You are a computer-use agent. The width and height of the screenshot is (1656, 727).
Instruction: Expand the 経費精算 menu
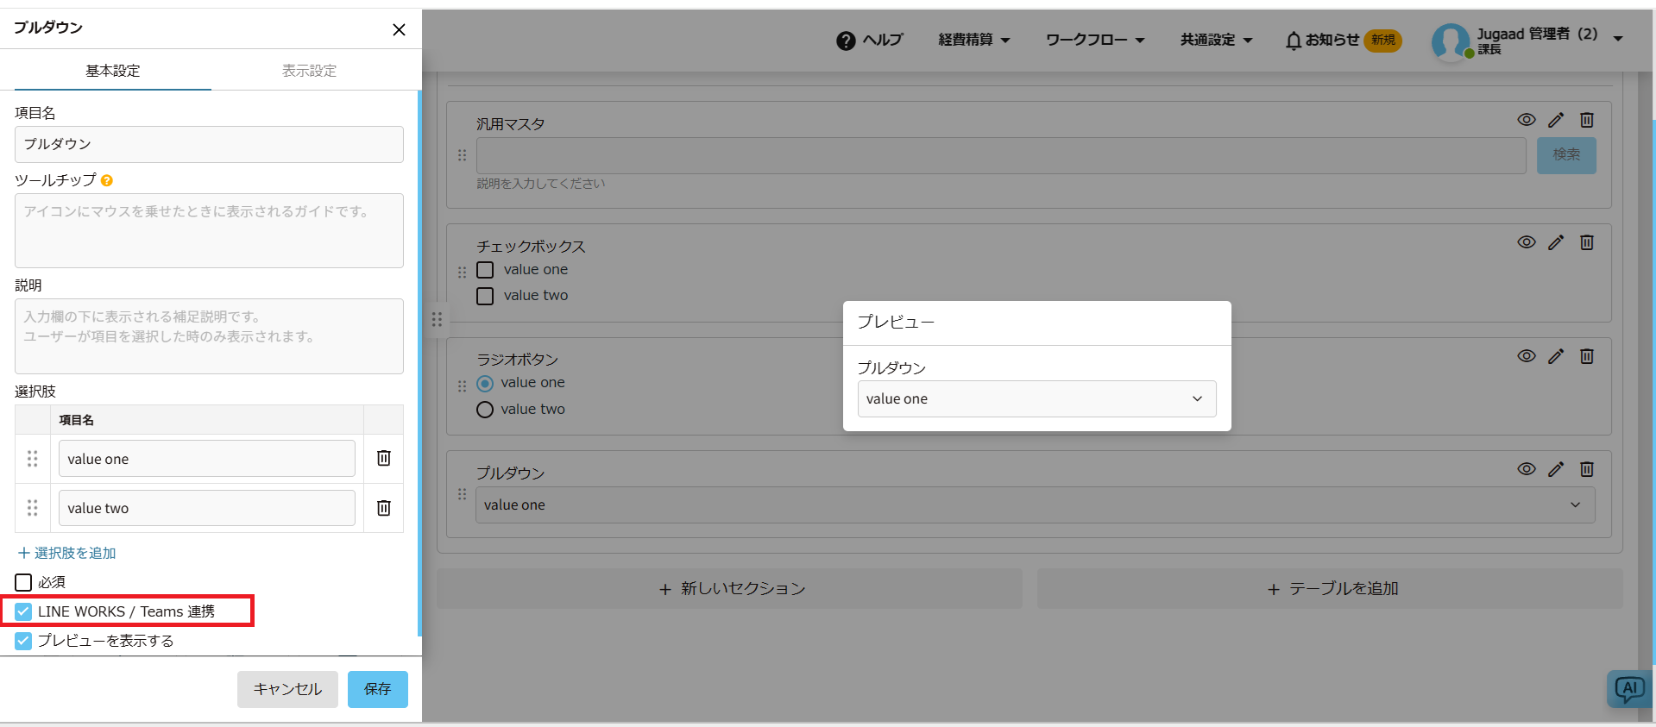point(973,40)
